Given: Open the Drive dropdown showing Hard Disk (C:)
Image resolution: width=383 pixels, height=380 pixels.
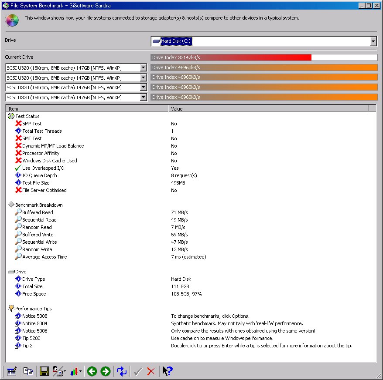Looking at the screenshot, I should click(x=373, y=41).
